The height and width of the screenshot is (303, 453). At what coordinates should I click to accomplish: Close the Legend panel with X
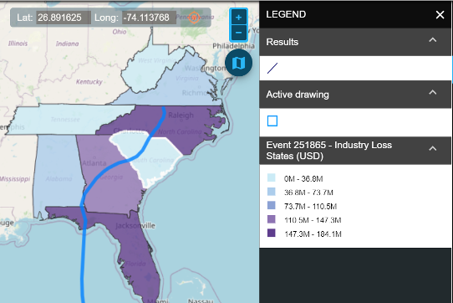[x=440, y=14]
